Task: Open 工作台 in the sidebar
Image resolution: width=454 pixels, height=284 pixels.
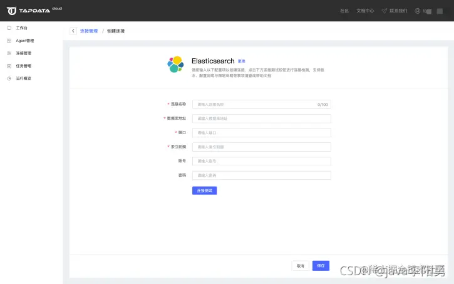Action: (22, 28)
